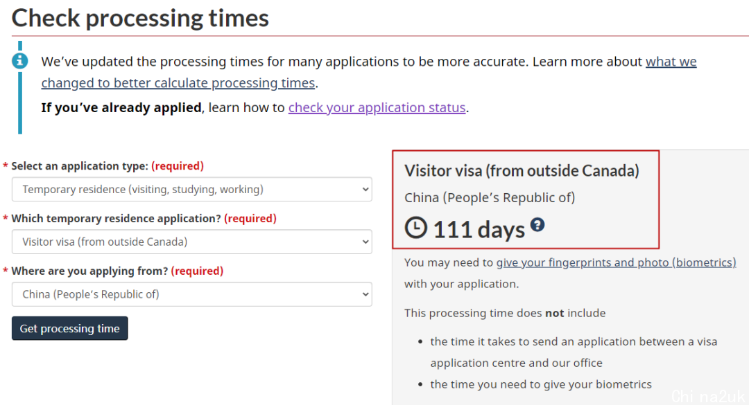This screenshot has width=749, height=405.
Task: Click the China country name under result heading
Action: pyautogui.click(x=490, y=197)
